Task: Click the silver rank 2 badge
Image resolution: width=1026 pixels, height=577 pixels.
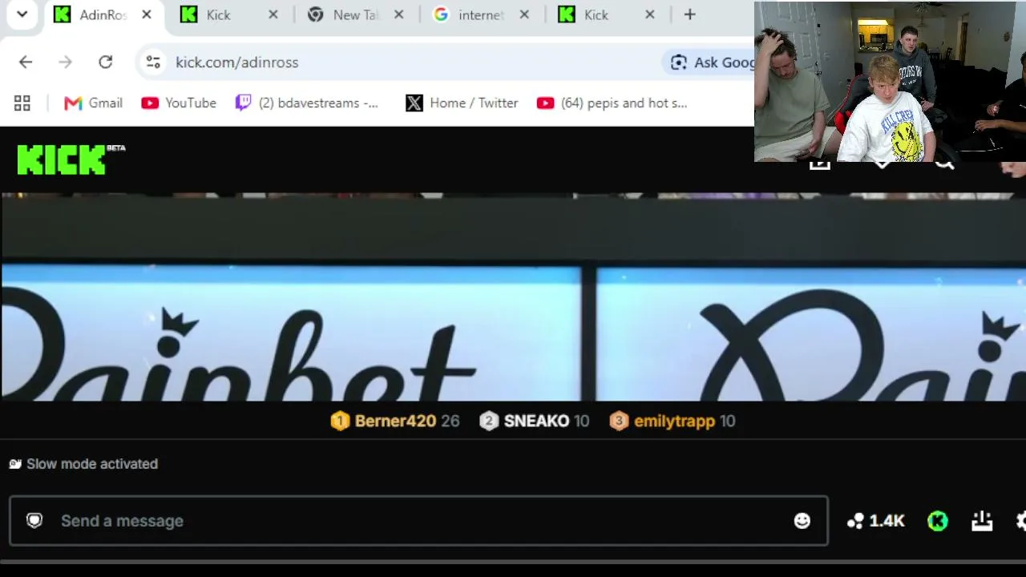Action: pos(489,421)
